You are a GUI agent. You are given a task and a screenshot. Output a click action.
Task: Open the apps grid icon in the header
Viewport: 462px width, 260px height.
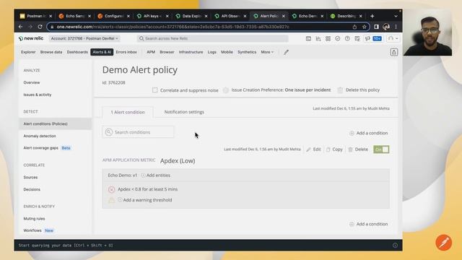(328, 38)
